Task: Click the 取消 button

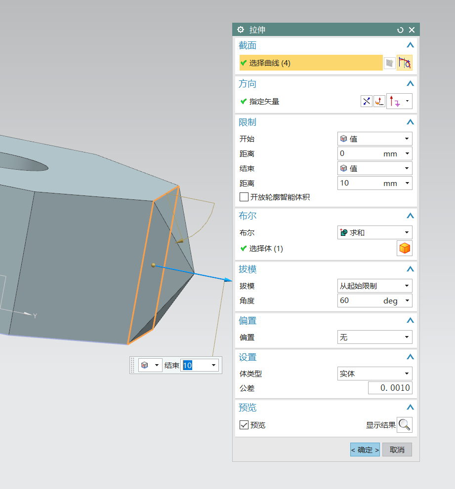Action: coord(397,450)
